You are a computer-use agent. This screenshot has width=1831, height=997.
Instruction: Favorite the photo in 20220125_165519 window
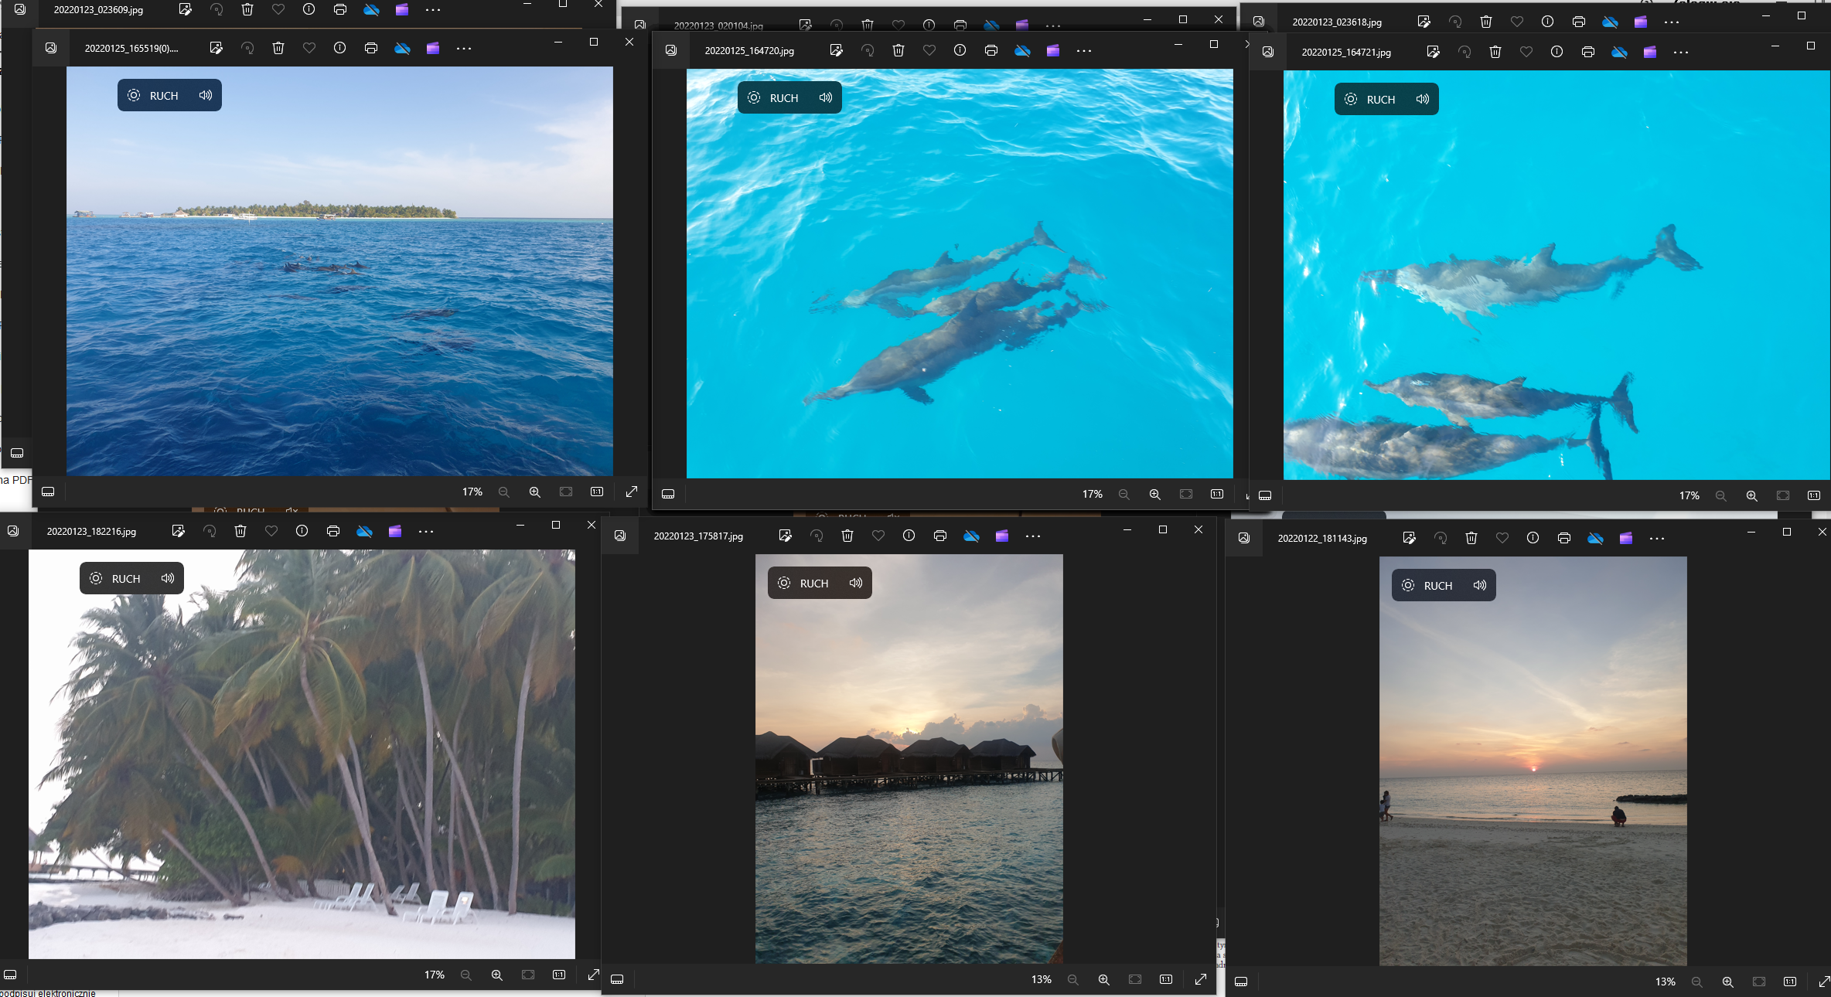pyautogui.click(x=309, y=48)
